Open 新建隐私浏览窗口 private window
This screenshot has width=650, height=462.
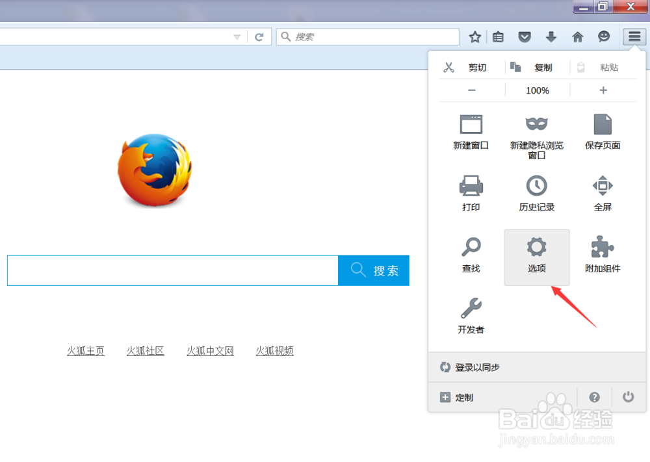click(537, 136)
